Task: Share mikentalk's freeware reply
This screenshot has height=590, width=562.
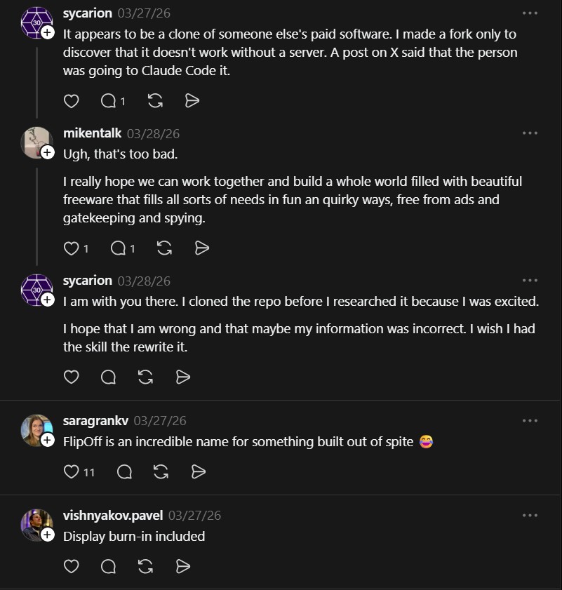Action: coord(201,248)
